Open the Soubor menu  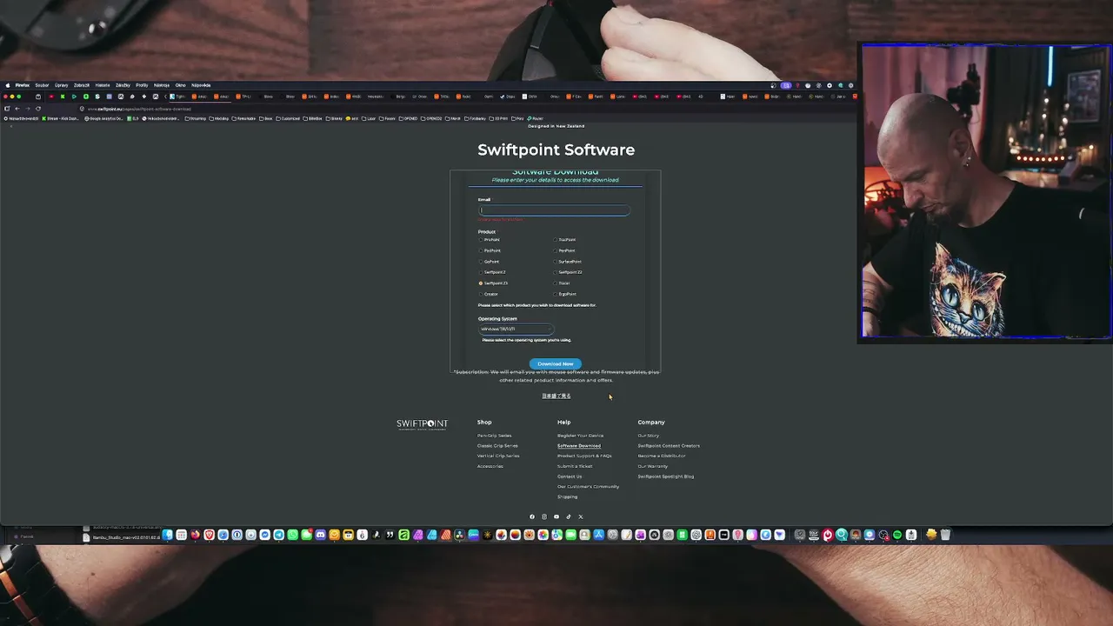pyautogui.click(x=42, y=85)
